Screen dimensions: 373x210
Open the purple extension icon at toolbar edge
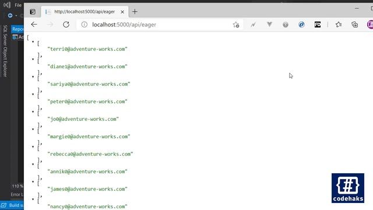370,24
